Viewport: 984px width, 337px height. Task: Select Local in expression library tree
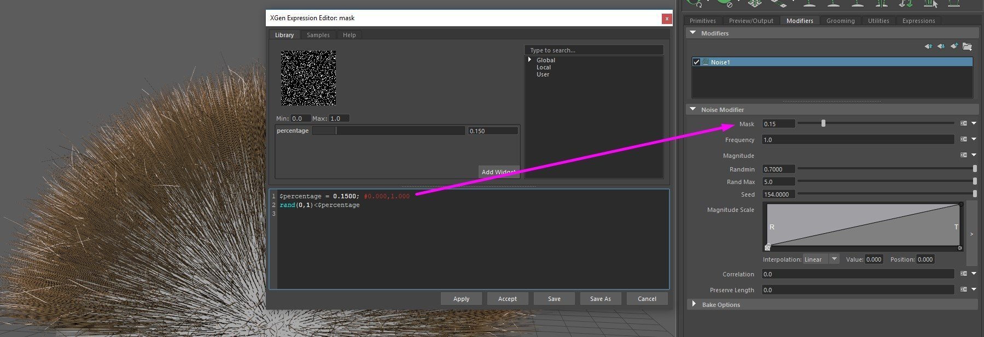tap(543, 67)
